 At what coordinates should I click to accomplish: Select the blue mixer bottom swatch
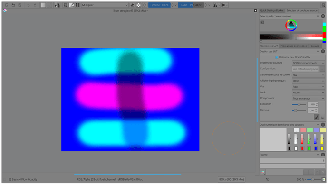(316, 148)
